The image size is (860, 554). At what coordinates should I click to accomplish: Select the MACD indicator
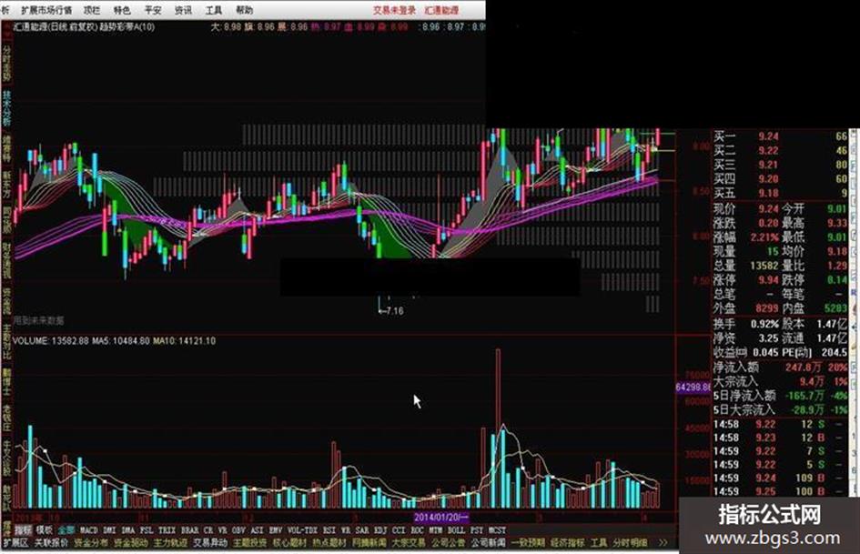(88, 530)
